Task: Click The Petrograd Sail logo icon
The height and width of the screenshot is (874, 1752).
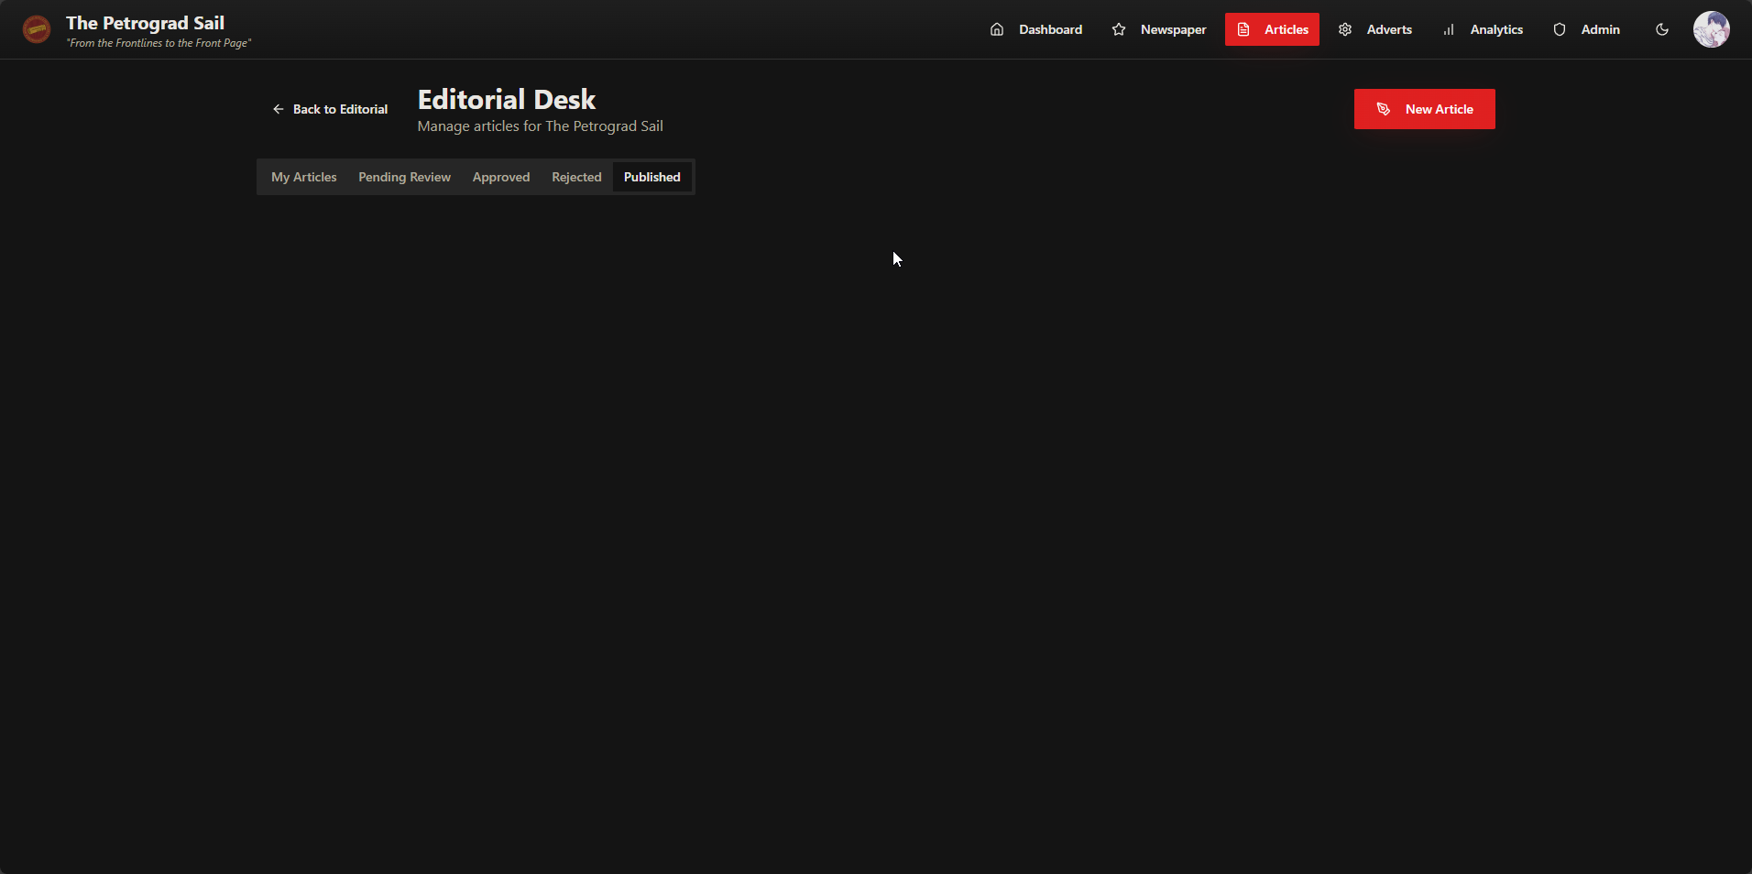Action: [x=37, y=29]
